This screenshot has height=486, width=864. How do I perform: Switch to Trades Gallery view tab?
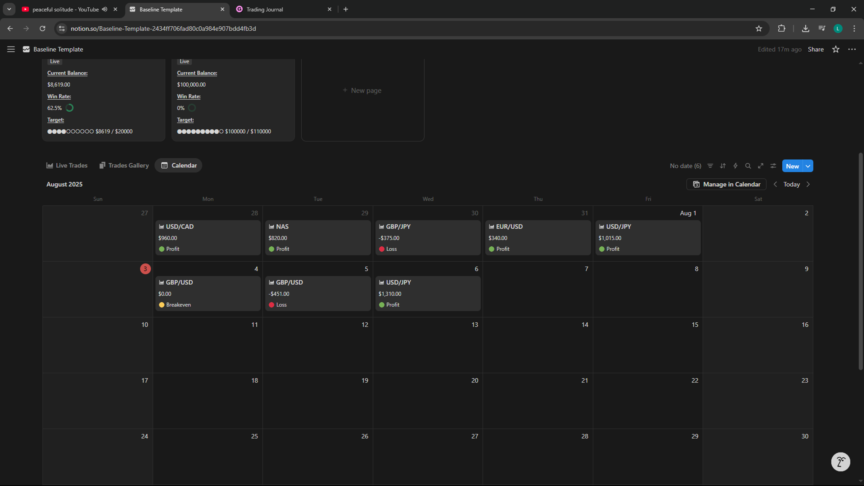[x=124, y=165]
